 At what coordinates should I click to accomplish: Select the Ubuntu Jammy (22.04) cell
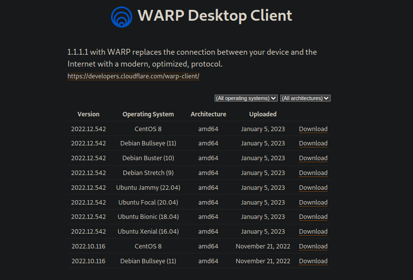[148, 187]
